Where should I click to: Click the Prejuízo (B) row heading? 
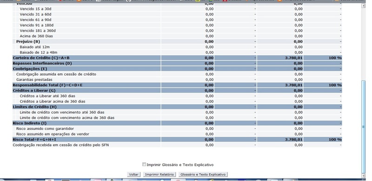point(28,41)
